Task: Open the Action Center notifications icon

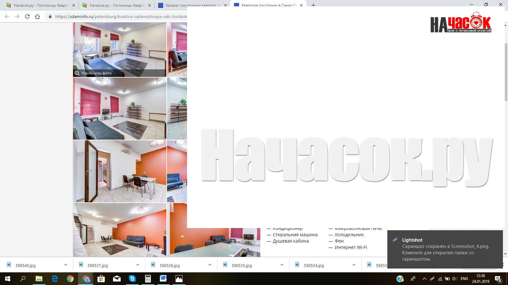Action: (x=498, y=279)
